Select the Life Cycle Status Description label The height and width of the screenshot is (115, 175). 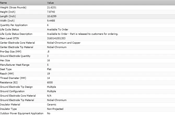point(16,34)
